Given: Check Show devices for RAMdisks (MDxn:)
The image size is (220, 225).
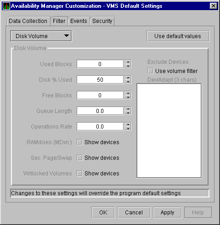Looking at the screenshot, I should pyautogui.click(x=79, y=142).
